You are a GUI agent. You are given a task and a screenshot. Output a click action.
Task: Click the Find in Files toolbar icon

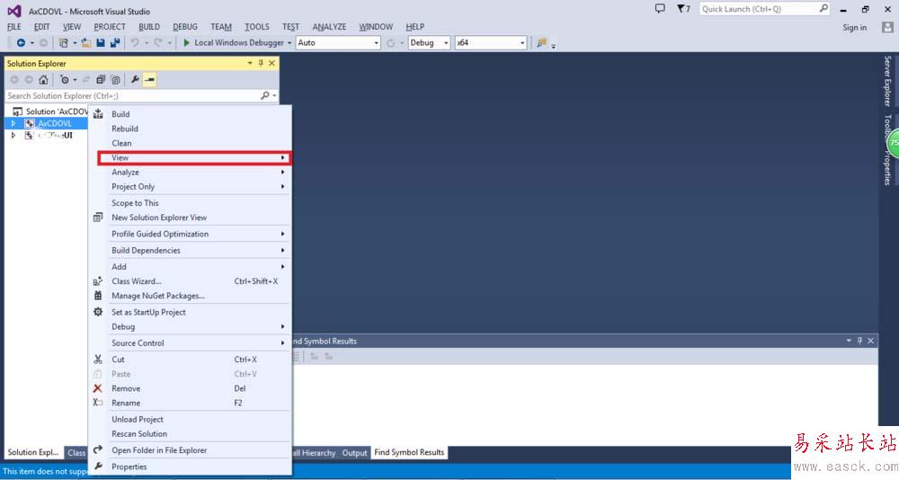point(541,42)
